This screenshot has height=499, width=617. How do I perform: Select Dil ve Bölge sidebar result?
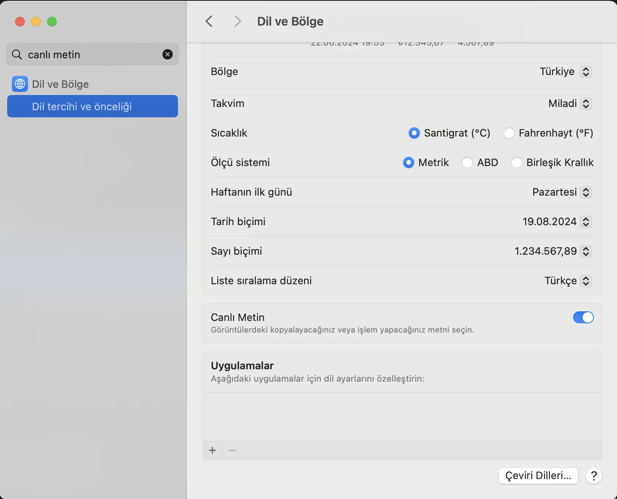pyautogui.click(x=93, y=84)
